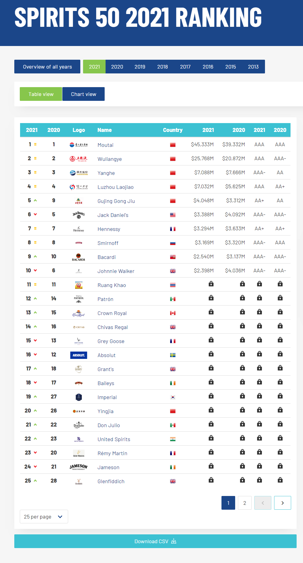Viewport: 303px width, 563px height.
Task: Open Overview of all years
Action: coord(47,67)
